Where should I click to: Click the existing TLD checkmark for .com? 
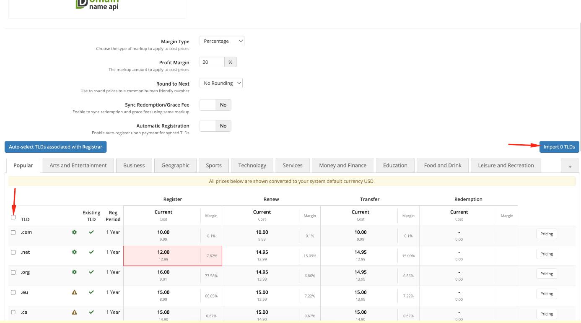click(x=91, y=232)
